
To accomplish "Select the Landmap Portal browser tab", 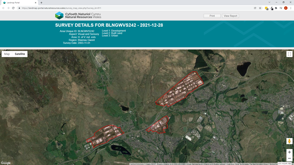I will coord(19,3).
